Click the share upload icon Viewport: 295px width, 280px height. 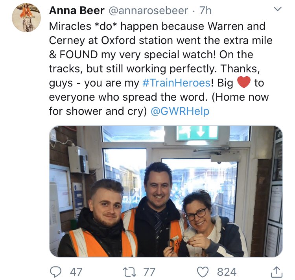point(277,272)
